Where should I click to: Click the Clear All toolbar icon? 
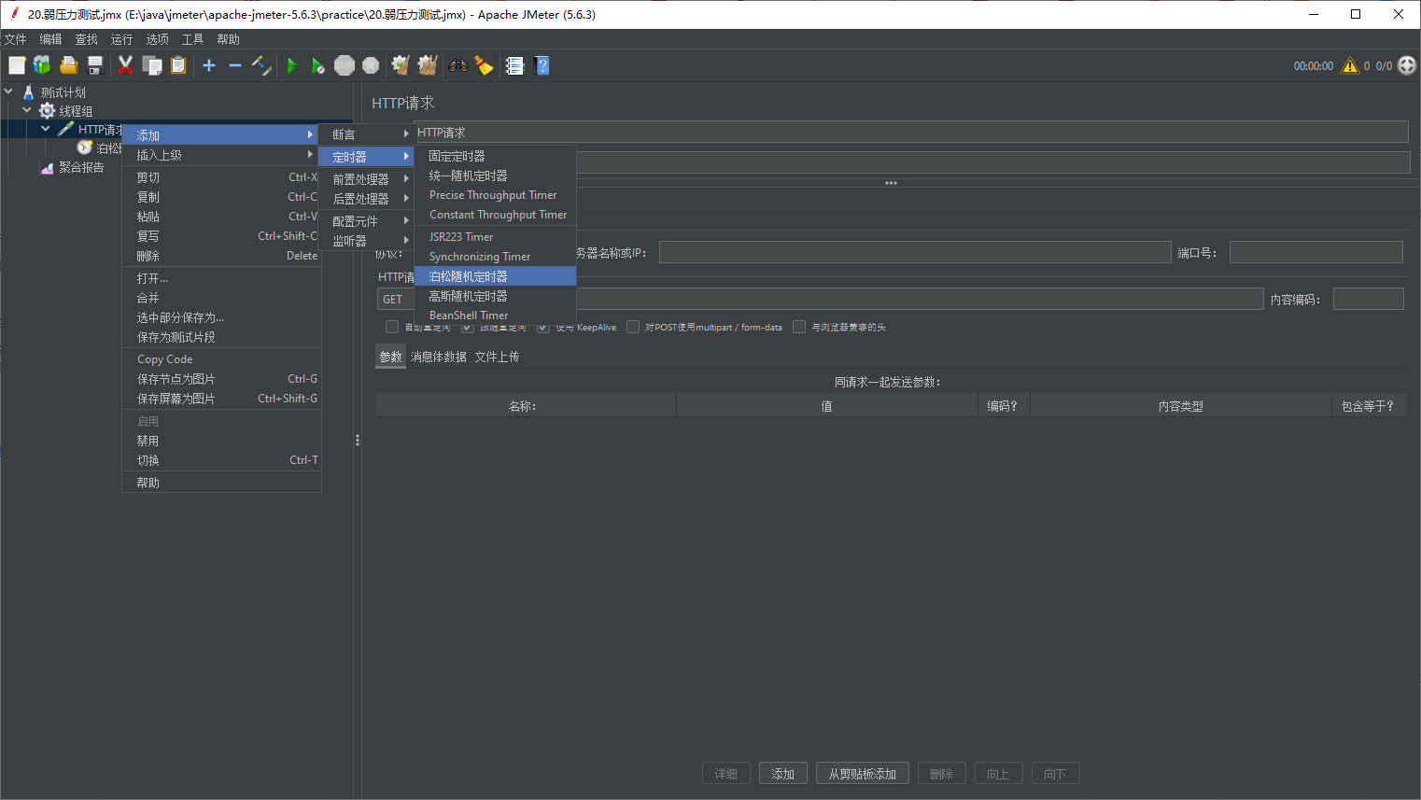point(428,65)
